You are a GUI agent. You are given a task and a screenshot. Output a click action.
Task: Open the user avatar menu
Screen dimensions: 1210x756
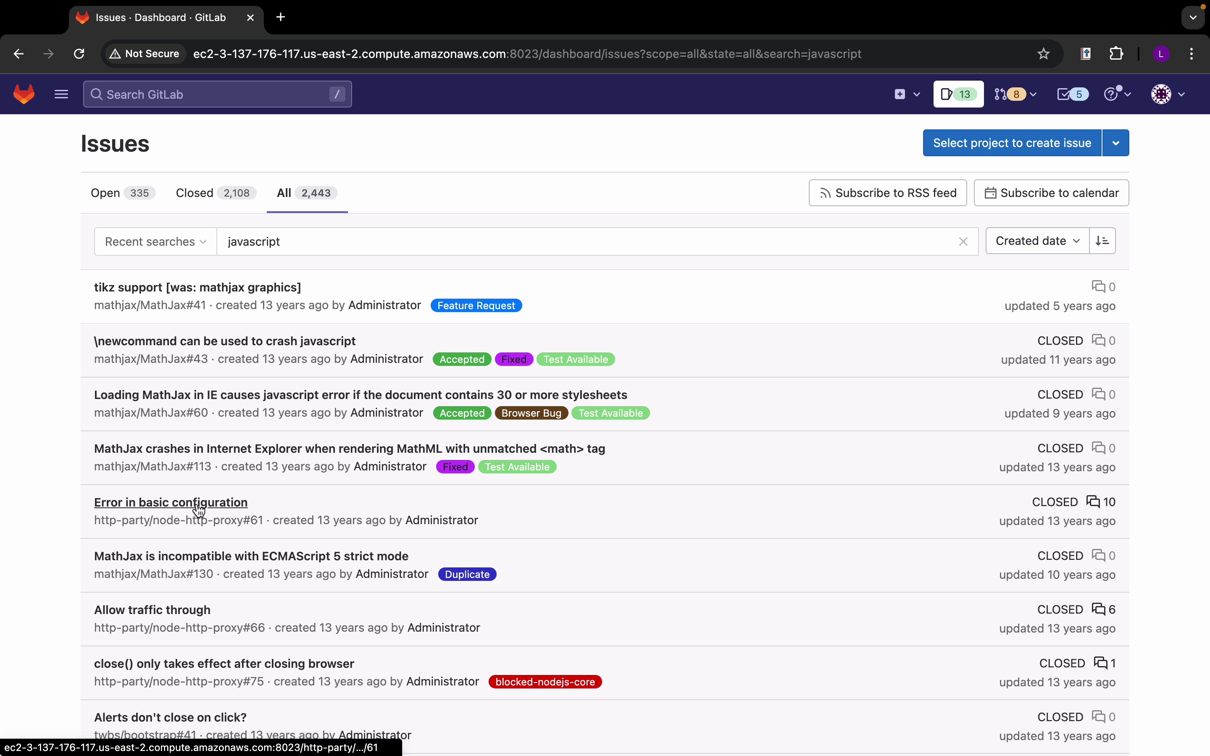click(1167, 94)
